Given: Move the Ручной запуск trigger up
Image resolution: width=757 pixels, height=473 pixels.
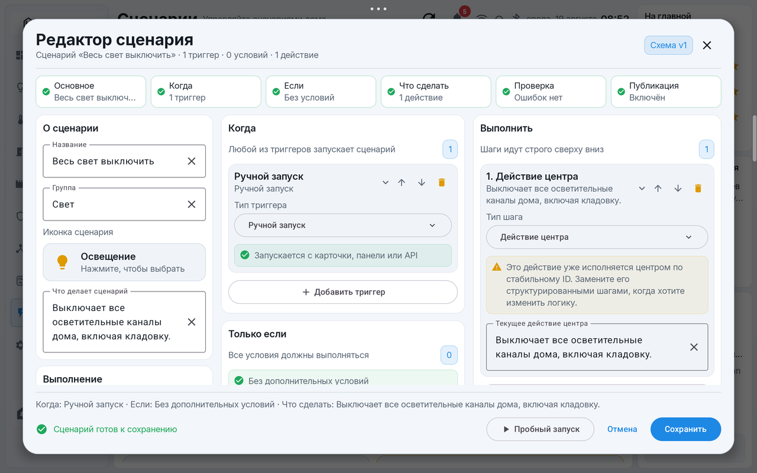Looking at the screenshot, I should 402,182.
